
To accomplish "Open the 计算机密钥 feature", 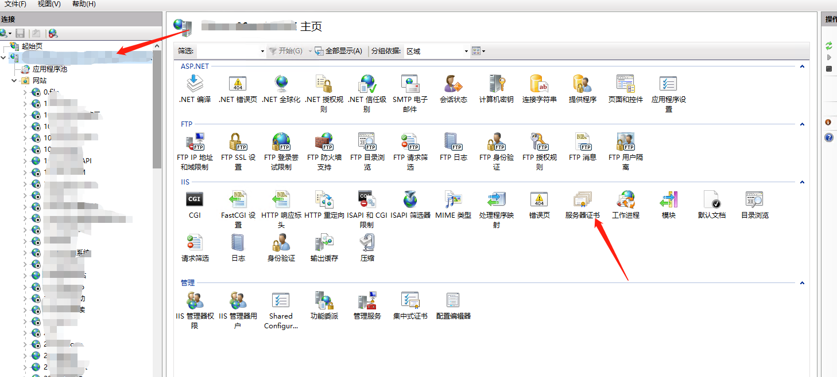I will (x=497, y=89).
